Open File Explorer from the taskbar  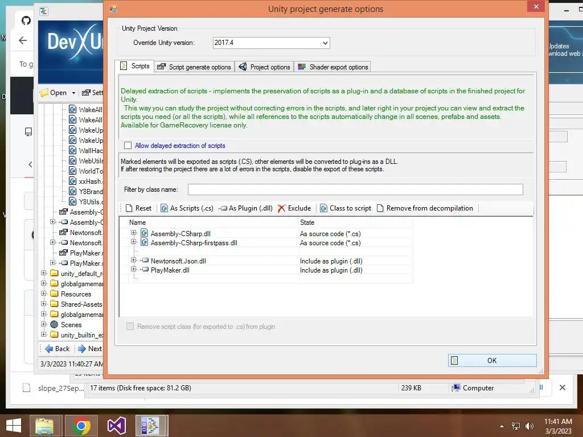coord(44,426)
